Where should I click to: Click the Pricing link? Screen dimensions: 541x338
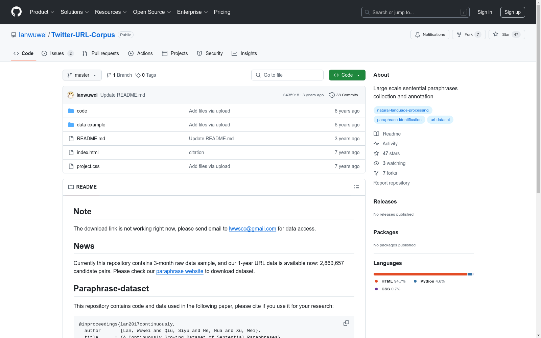click(222, 12)
